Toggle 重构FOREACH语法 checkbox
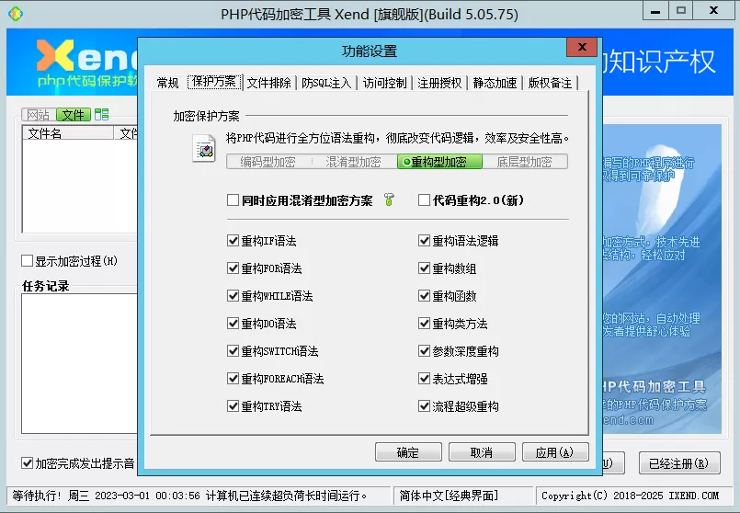The image size is (740, 513). click(233, 379)
